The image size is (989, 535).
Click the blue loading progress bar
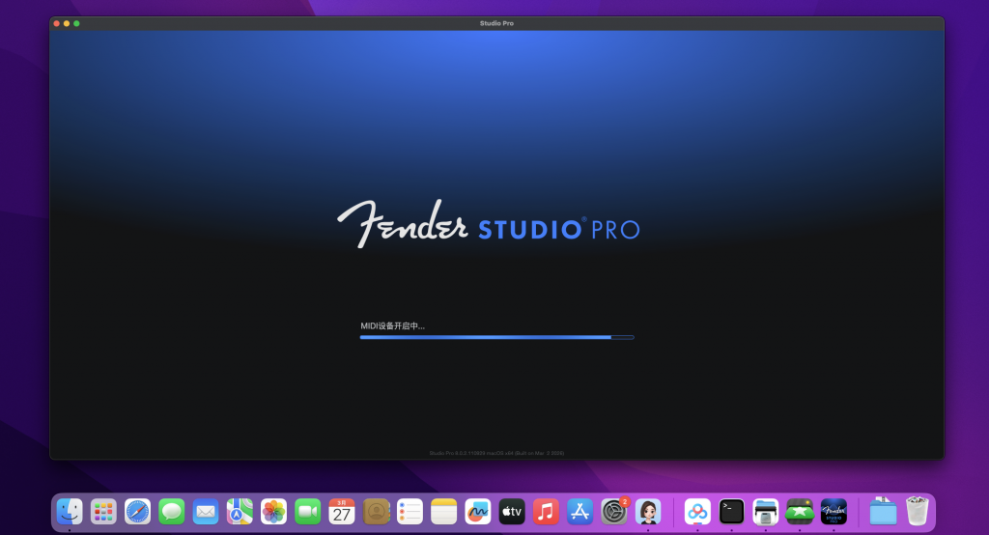(496, 337)
